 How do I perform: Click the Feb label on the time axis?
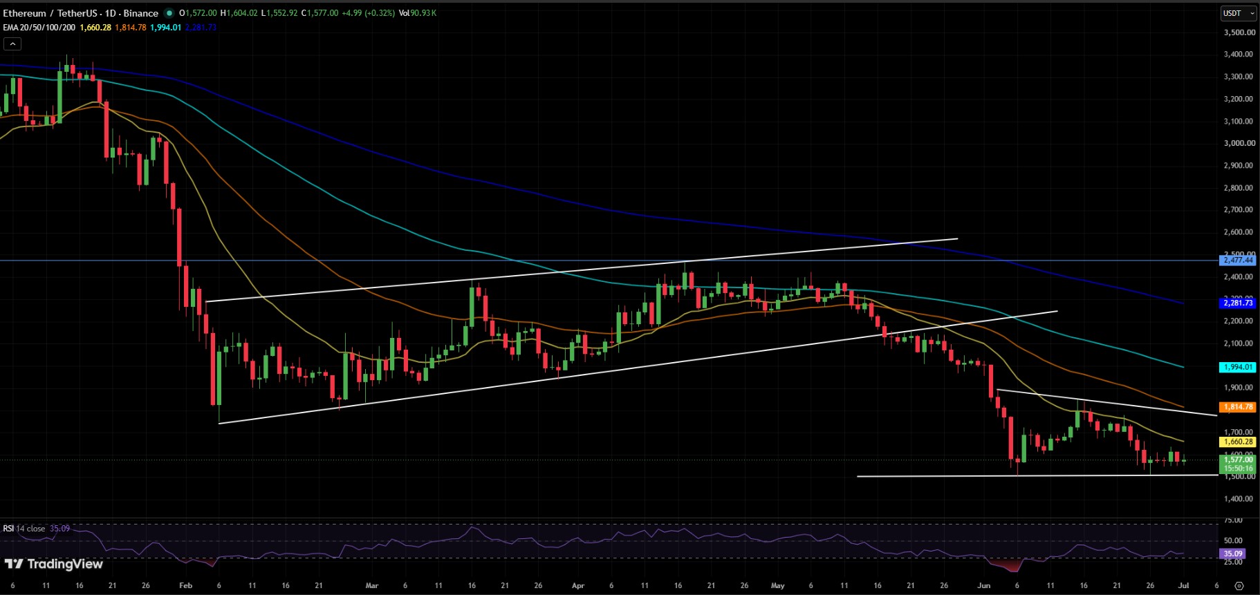point(185,585)
